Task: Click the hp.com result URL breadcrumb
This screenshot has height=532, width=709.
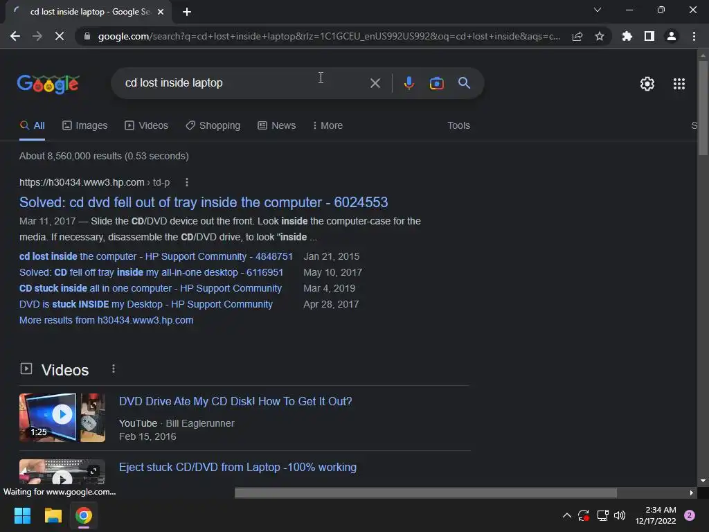Action: click(94, 182)
